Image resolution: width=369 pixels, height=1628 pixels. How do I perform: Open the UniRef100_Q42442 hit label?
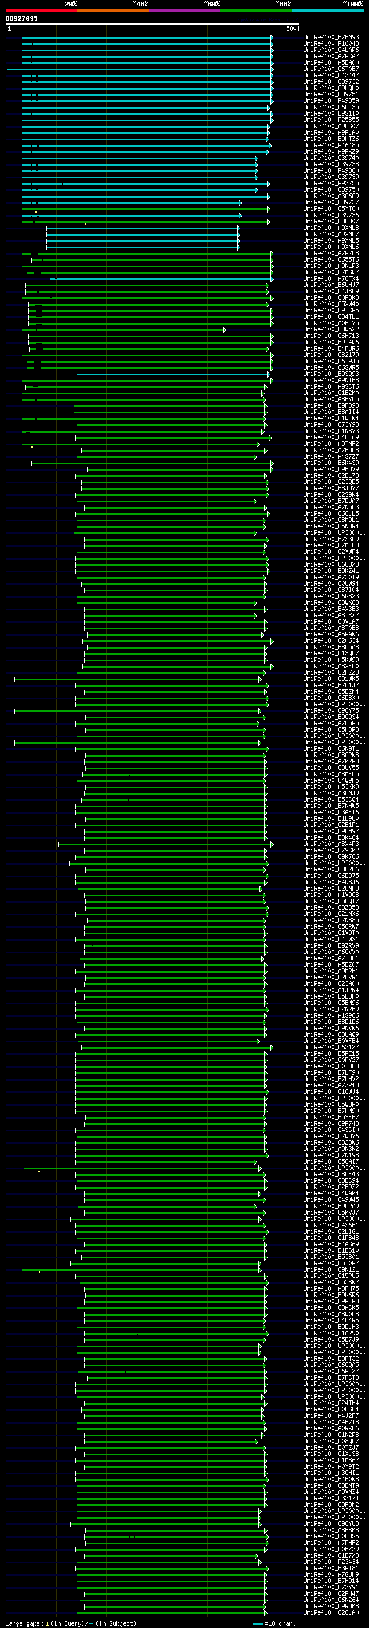point(331,75)
